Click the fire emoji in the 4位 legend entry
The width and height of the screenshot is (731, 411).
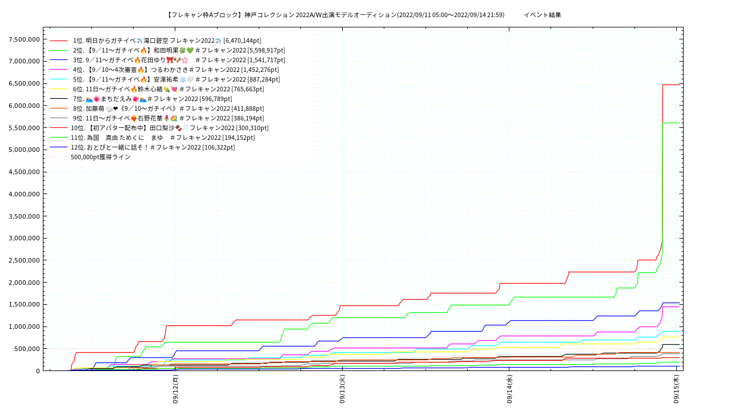[140, 70]
